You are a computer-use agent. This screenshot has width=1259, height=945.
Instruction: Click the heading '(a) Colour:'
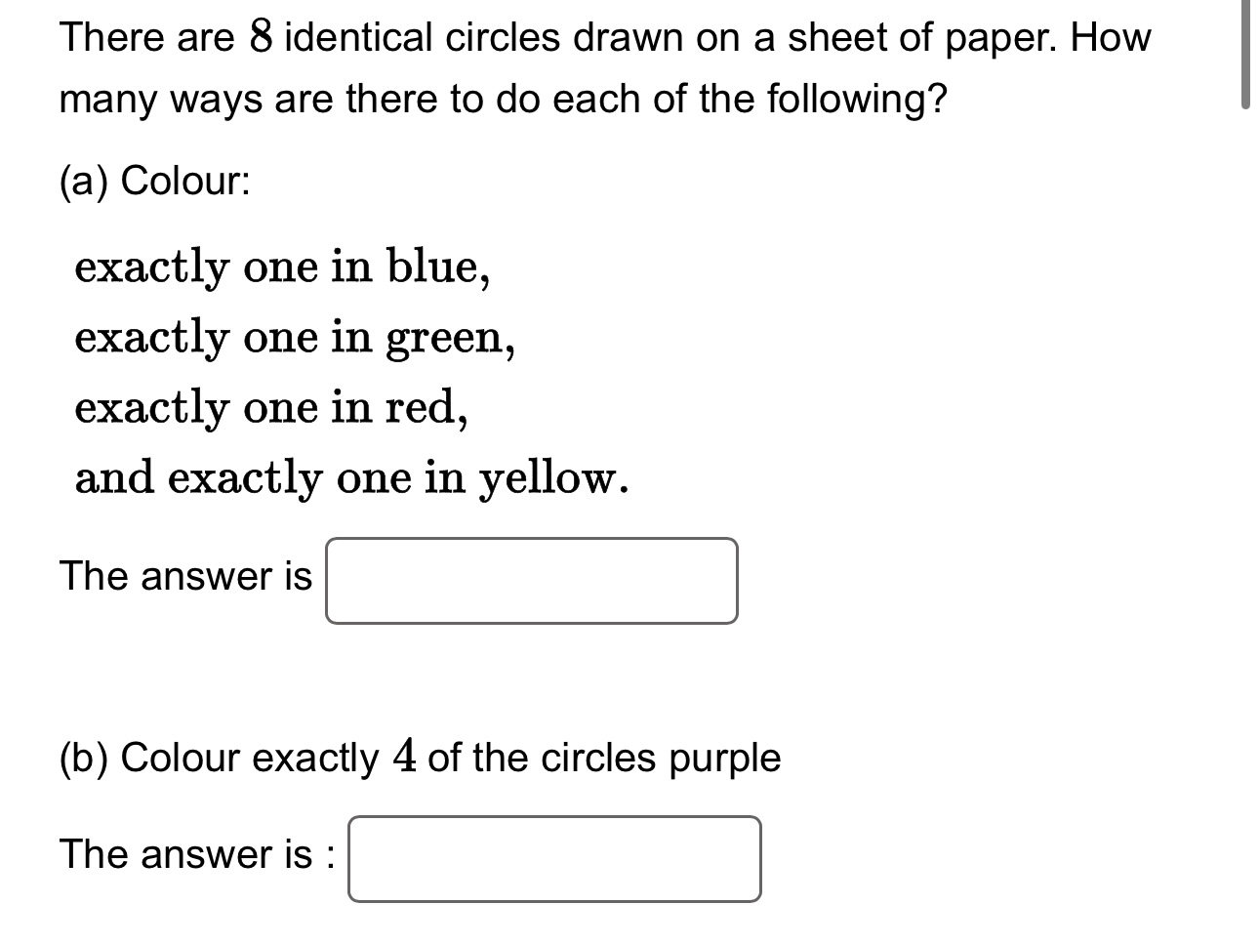pyautogui.click(x=154, y=180)
